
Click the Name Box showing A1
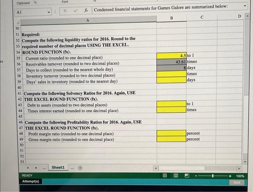pyautogui.click(x=34, y=12)
